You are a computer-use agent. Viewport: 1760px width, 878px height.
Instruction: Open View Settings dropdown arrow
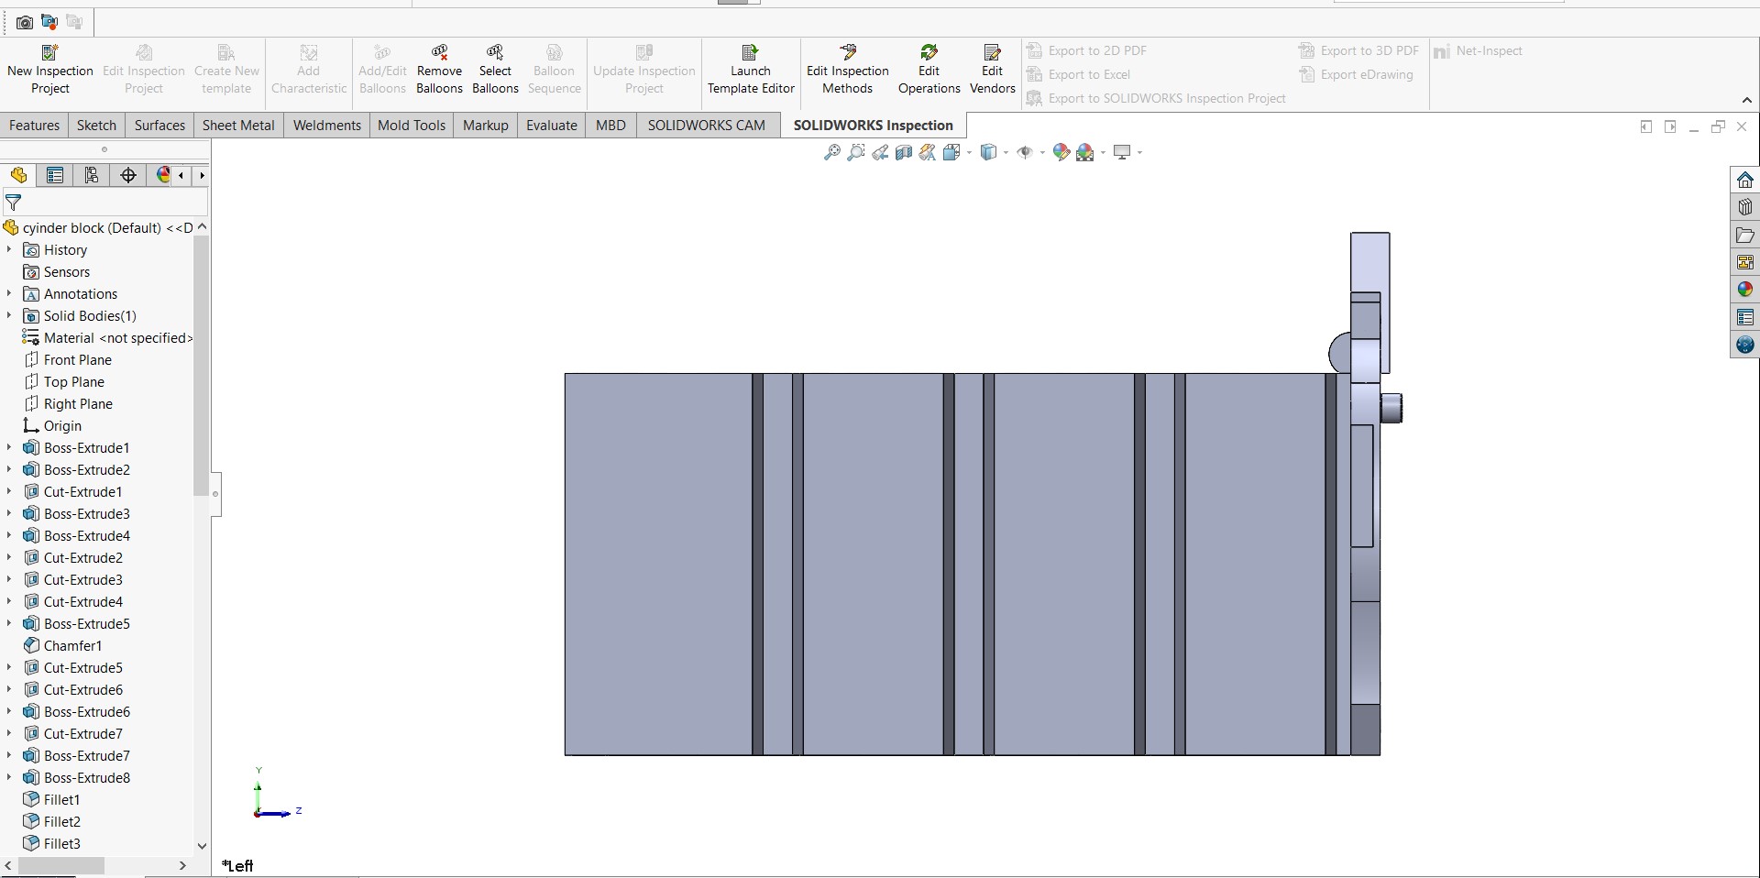pos(1139,152)
